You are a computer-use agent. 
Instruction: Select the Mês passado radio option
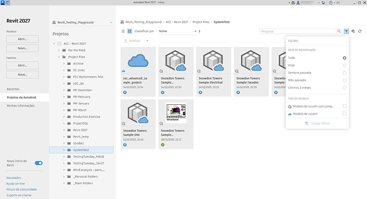pyautogui.click(x=344, y=80)
